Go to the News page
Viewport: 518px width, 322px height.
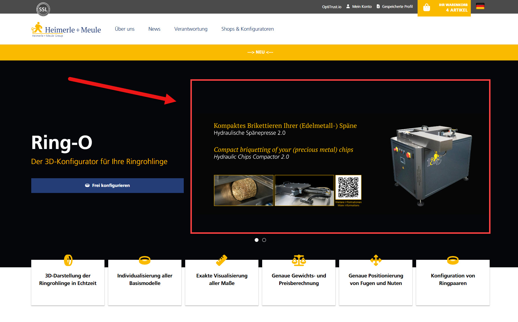tap(154, 29)
